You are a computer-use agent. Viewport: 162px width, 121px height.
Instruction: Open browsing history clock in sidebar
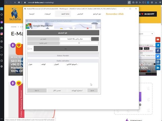point(2,61)
